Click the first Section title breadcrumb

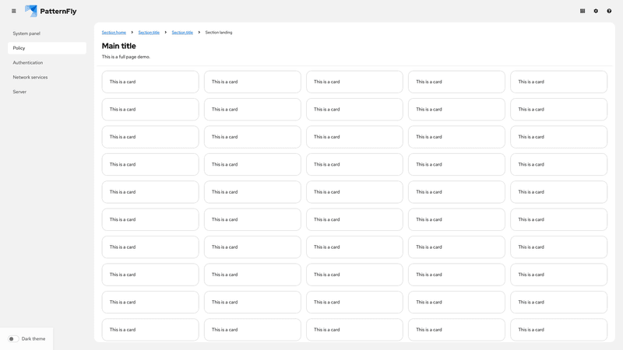coord(149,33)
